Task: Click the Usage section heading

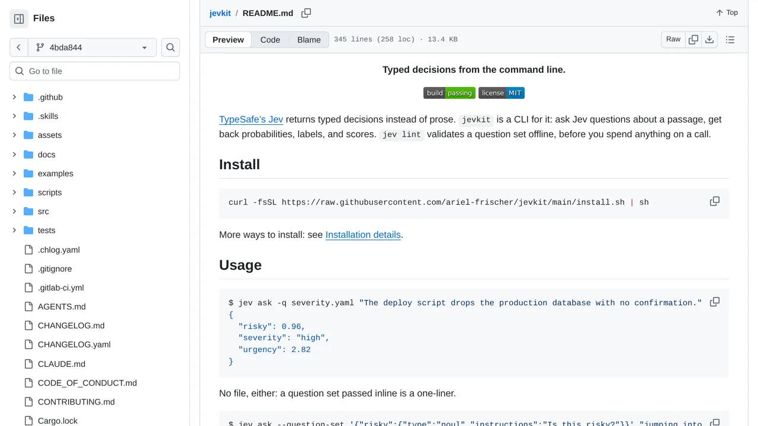Action: 240,265
